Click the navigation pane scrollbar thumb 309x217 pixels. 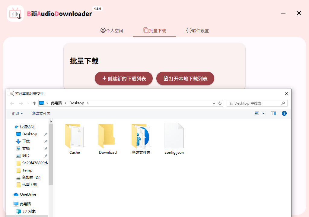coord(51,154)
